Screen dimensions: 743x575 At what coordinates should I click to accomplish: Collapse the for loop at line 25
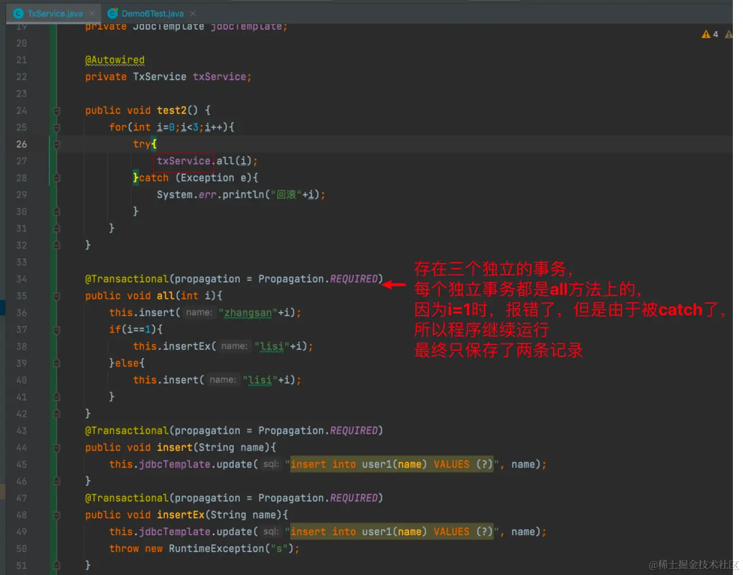tap(57, 128)
